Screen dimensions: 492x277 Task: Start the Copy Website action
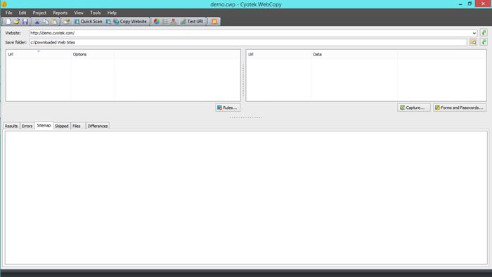(x=130, y=22)
